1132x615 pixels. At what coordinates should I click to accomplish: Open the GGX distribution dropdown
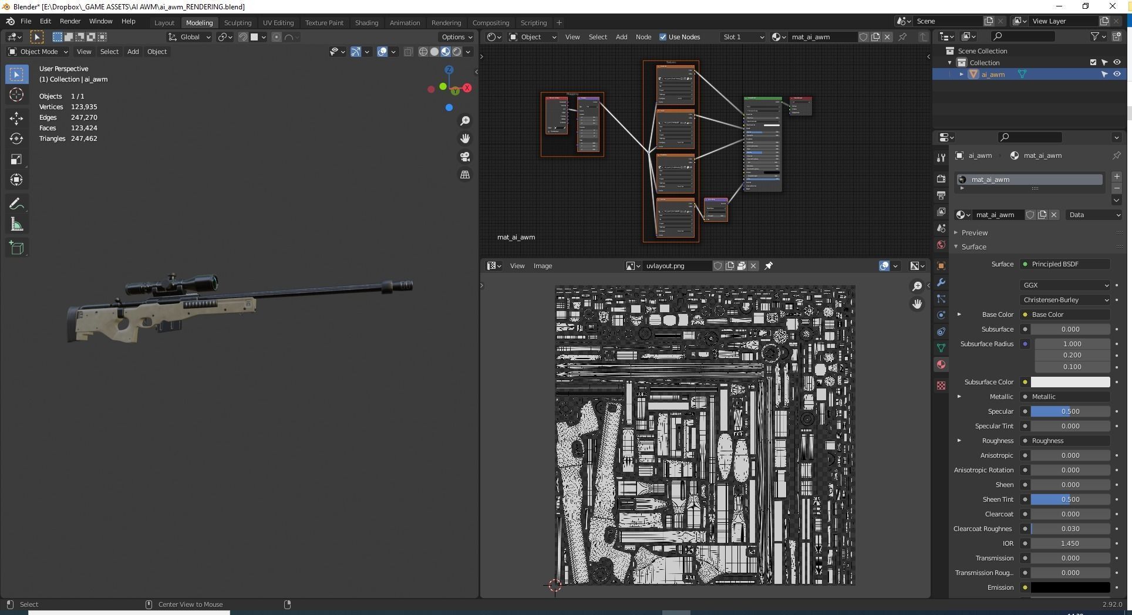click(x=1064, y=285)
